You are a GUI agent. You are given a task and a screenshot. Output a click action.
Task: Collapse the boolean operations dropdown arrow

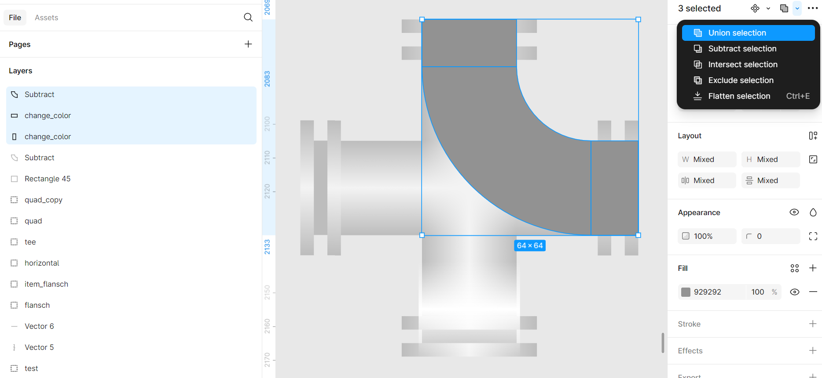(x=797, y=8)
